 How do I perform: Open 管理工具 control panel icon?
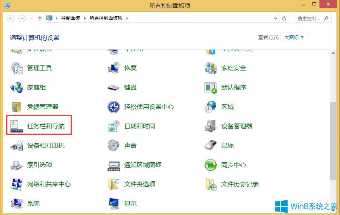[17, 68]
